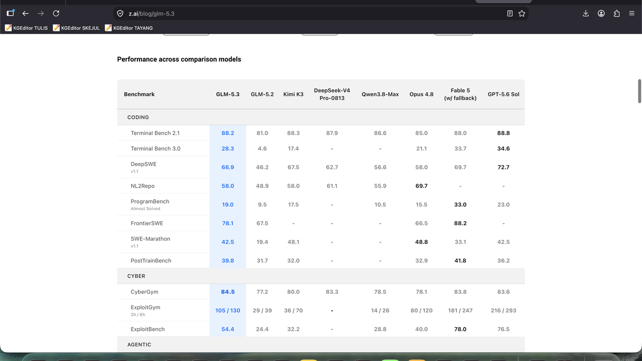
Task: Click the Terminal Bench 2.1 row label
Action: click(155, 133)
